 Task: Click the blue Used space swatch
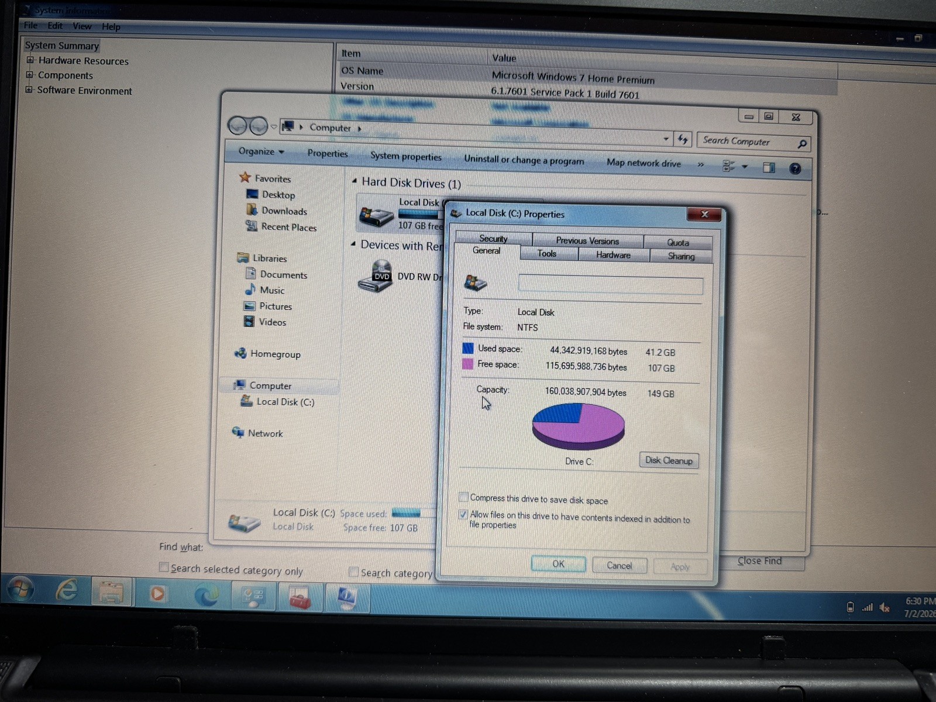pyautogui.click(x=468, y=348)
